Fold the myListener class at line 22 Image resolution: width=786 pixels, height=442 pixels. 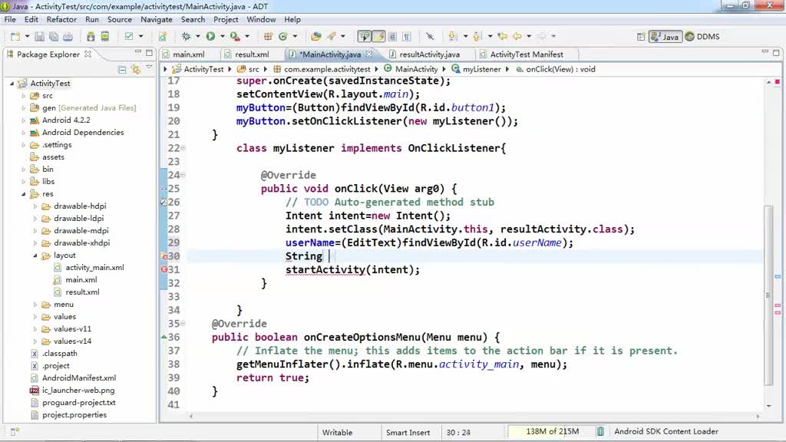183,148
